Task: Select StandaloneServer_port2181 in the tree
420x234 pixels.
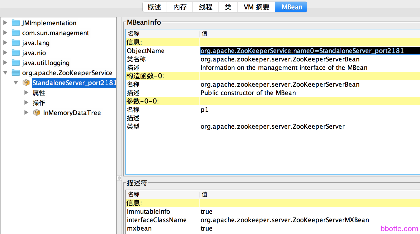Action: [x=74, y=83]
